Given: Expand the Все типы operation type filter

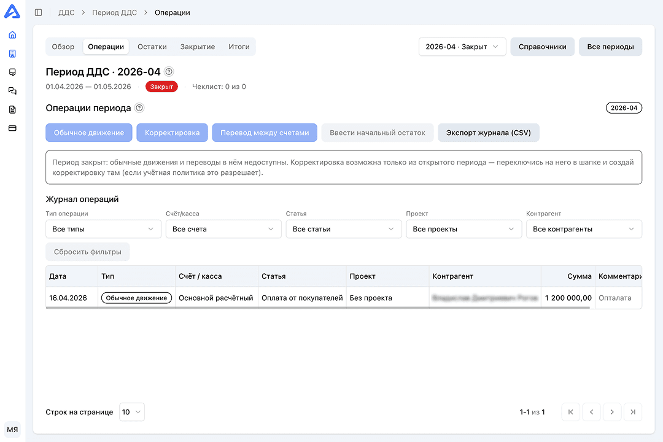Looking at the screenshot, I should coord(103,229).
